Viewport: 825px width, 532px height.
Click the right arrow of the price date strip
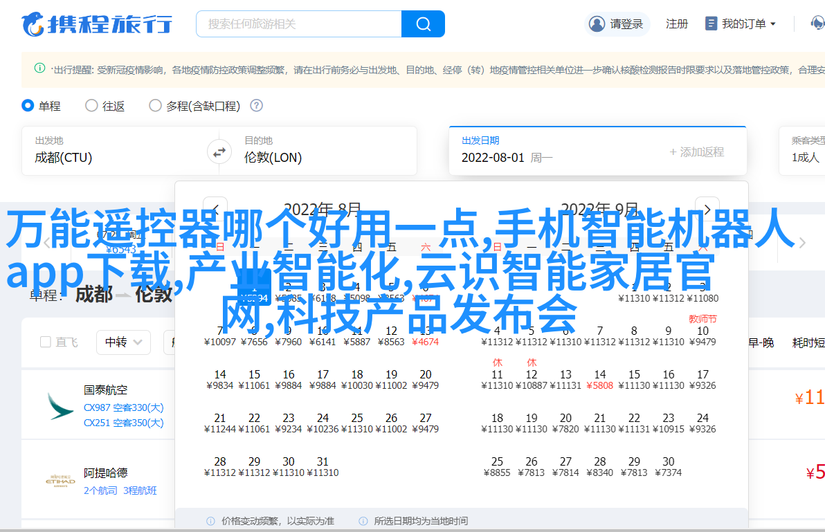[x=802, y=243]
